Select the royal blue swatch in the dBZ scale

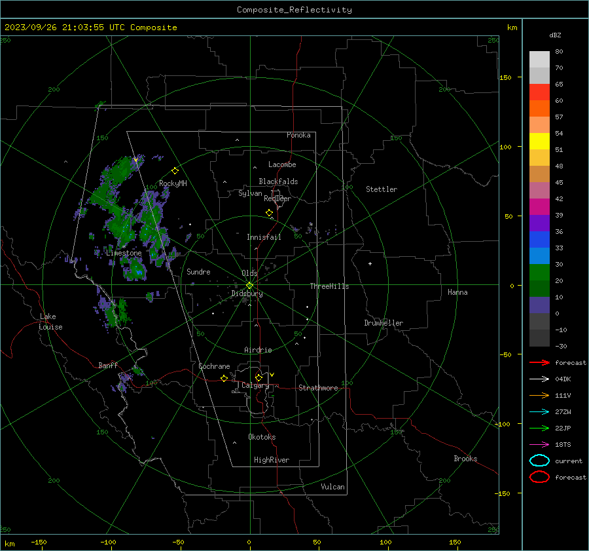(539, 239)
